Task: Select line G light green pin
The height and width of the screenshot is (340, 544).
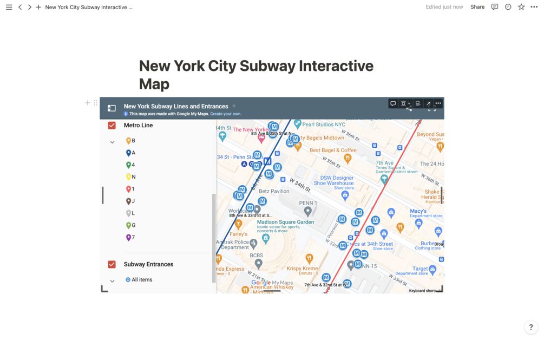Action: 128,225
